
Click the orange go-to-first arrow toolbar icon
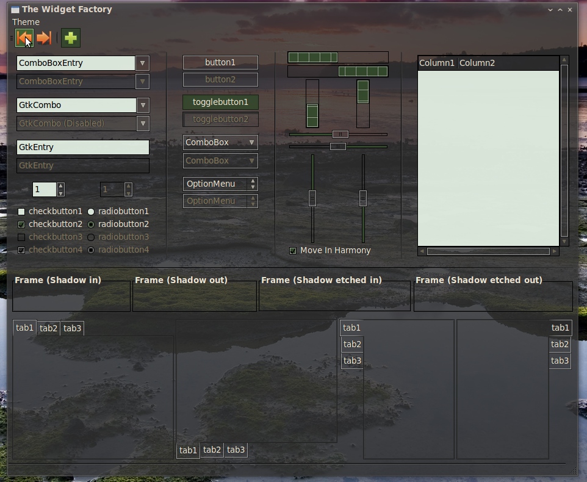coord(24,38)
